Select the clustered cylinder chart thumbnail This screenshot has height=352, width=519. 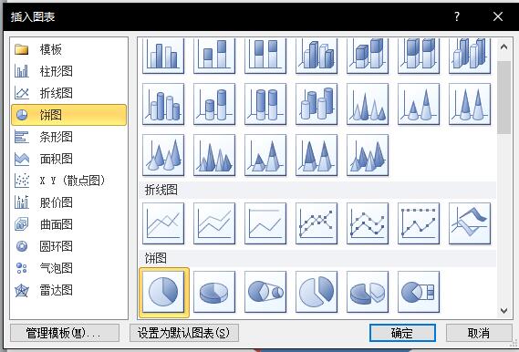pos(163,104)
